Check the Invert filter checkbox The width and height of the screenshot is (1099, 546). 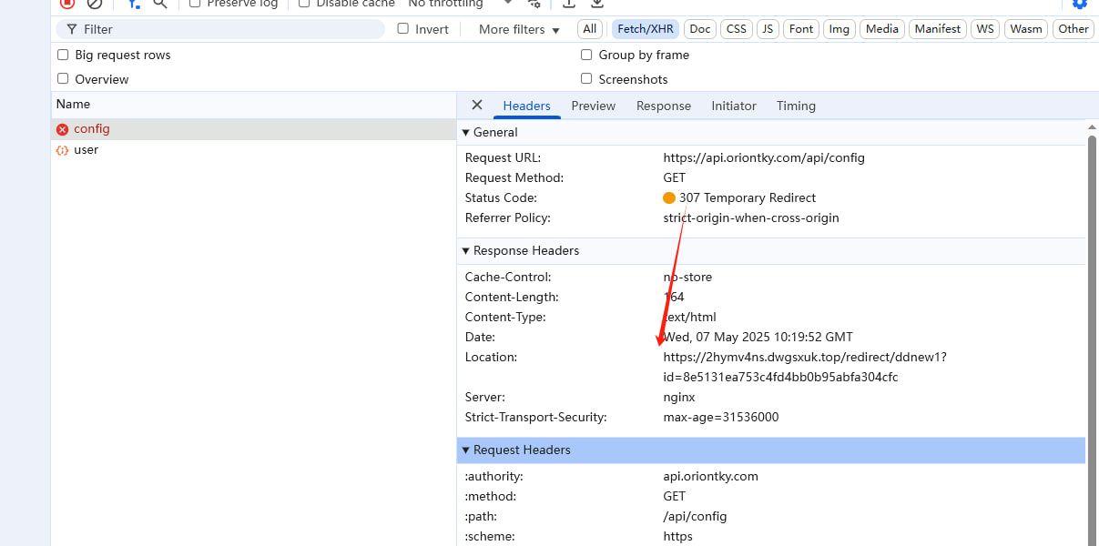pyautogui.click(x=403, y=29)
